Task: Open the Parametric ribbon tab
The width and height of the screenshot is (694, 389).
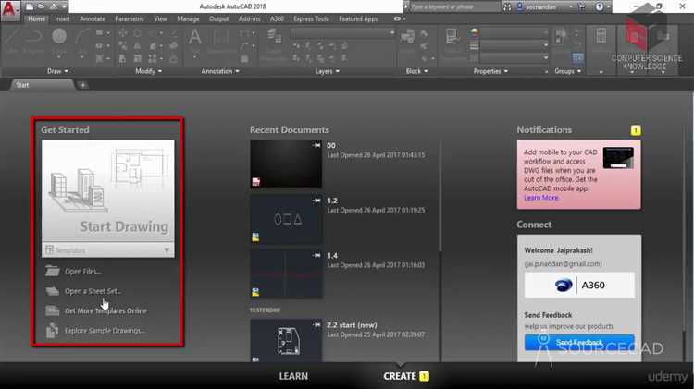Action: (x=130, y=19)
